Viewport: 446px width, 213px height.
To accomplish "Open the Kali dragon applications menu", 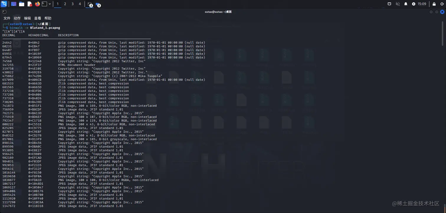I will point(4,4).
